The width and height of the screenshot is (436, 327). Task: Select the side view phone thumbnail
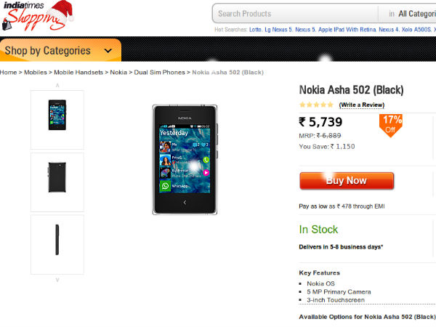click(57, 244)
